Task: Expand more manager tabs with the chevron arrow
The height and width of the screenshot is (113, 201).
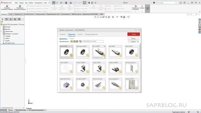Action: [x=23, y=19]
